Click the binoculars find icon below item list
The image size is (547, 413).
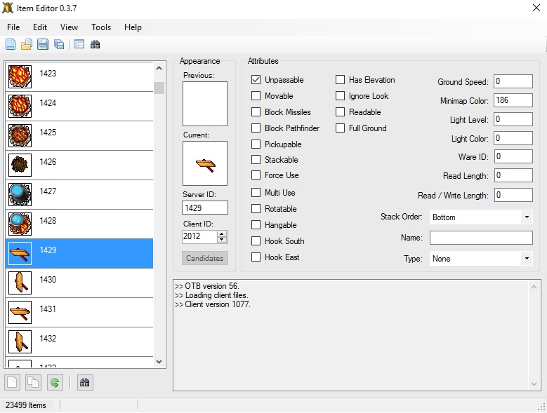pos(85,383)
